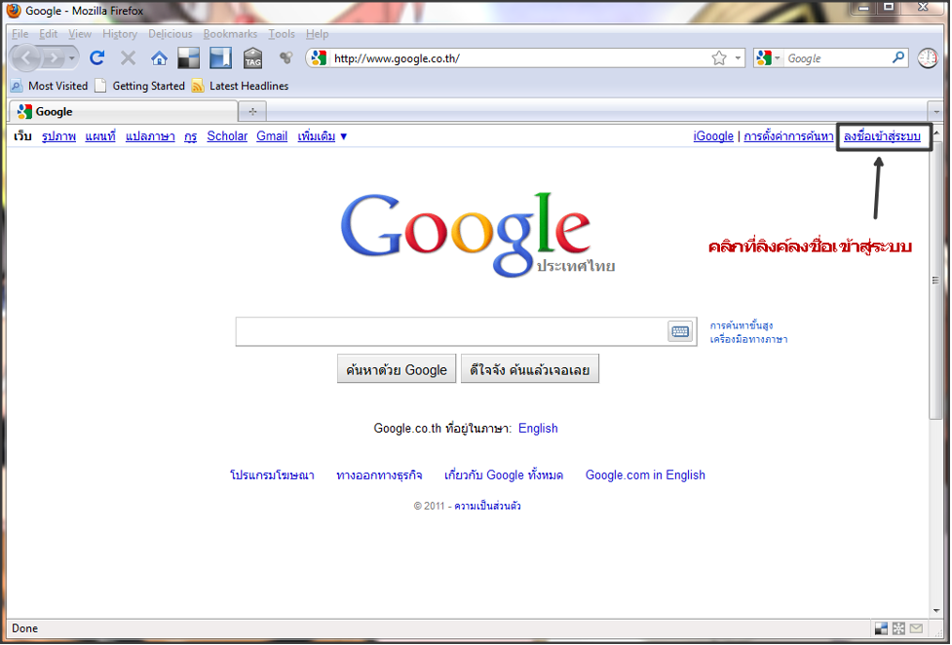Open the Scholar link
The image size is (952, 645).
point(227,136)
